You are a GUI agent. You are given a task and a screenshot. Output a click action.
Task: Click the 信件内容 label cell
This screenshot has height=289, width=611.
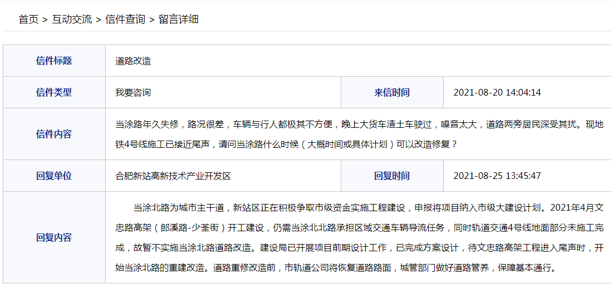[54, 134]
